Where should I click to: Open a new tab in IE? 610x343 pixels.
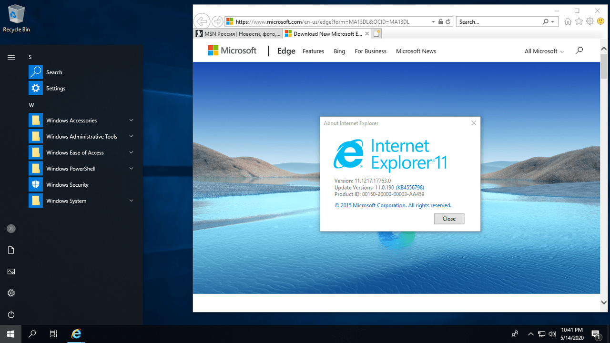[x=376, y=34]
